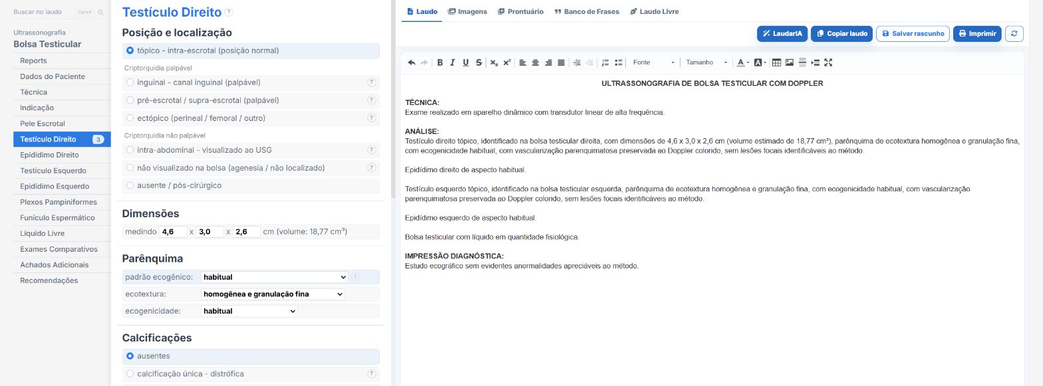Switch to the Imagens tab
The height and width of the screenshot is (386, 1043).
[468, 11]
